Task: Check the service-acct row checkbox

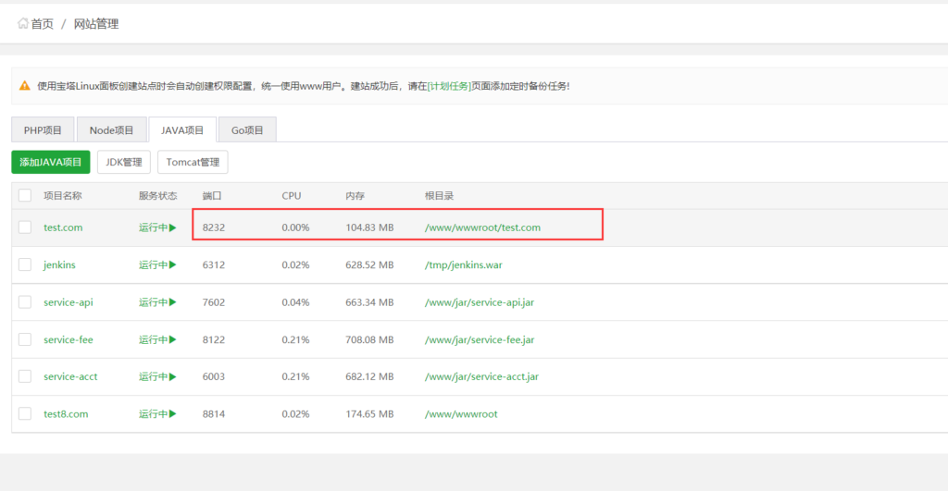Action: [25, 377]
